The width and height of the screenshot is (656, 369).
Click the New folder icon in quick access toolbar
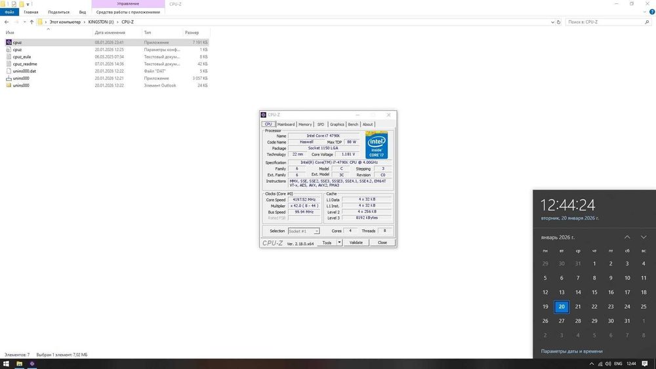pyautogui.click(x=22, y=4)
